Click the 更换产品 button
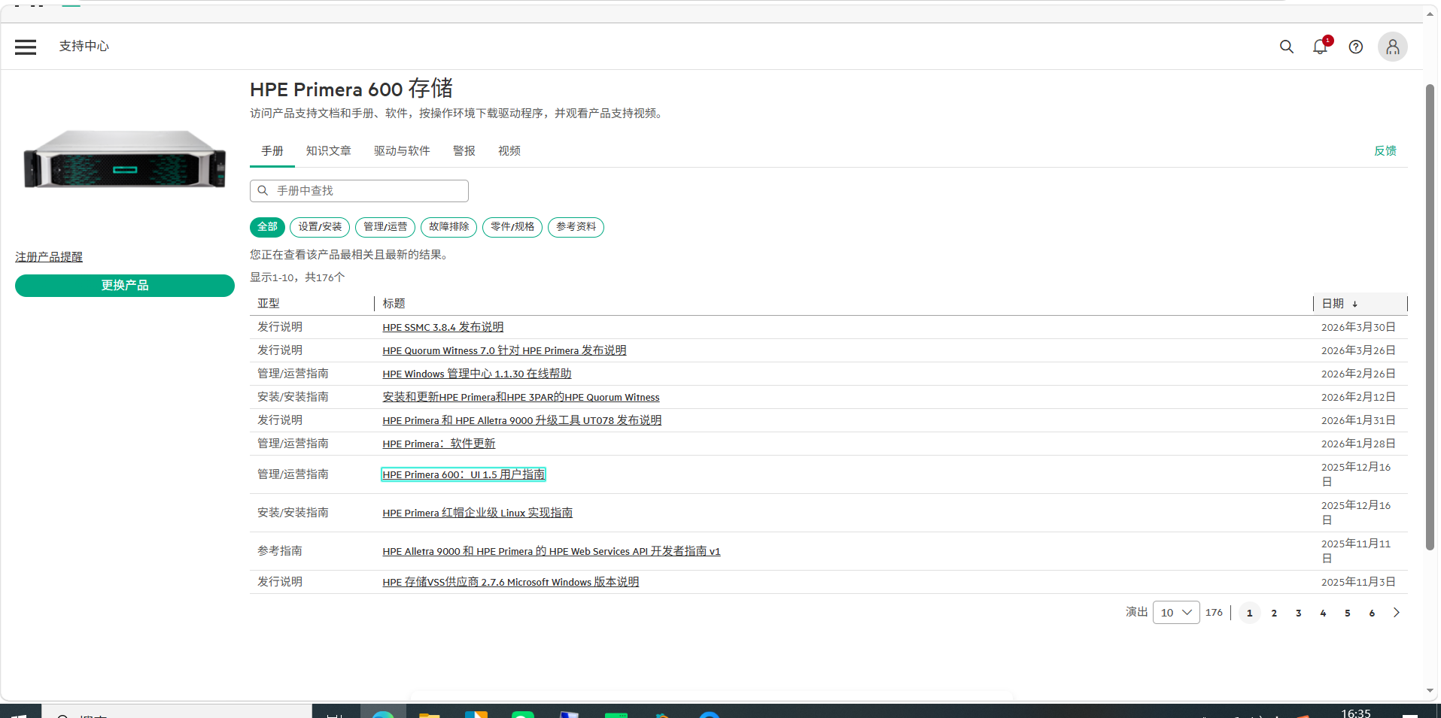The height and width of the screenshot is (718, 1441). pyautogui.click(x=125, y=286)
